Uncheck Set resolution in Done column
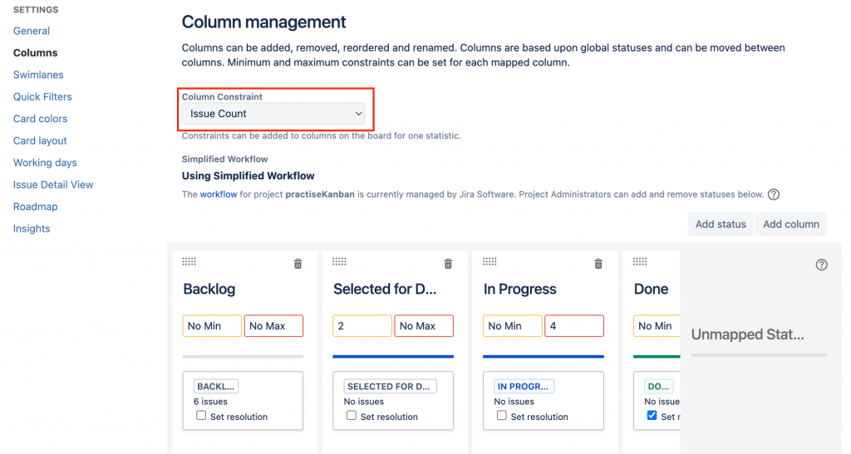 [652, 416]
